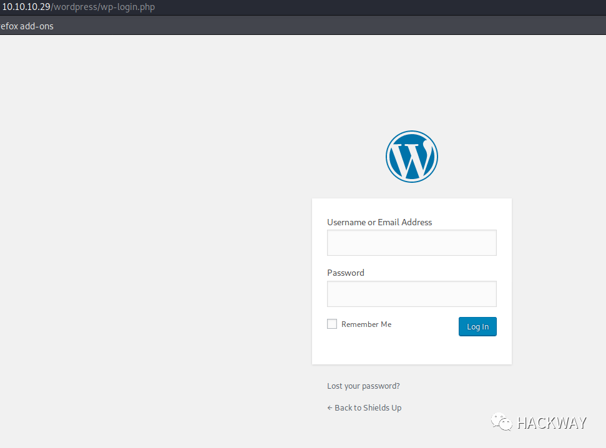The height and width of the screenshot is (448, 606).
Task: Select the address bar URL wp-login.php
Action: (x=78, y=7)
